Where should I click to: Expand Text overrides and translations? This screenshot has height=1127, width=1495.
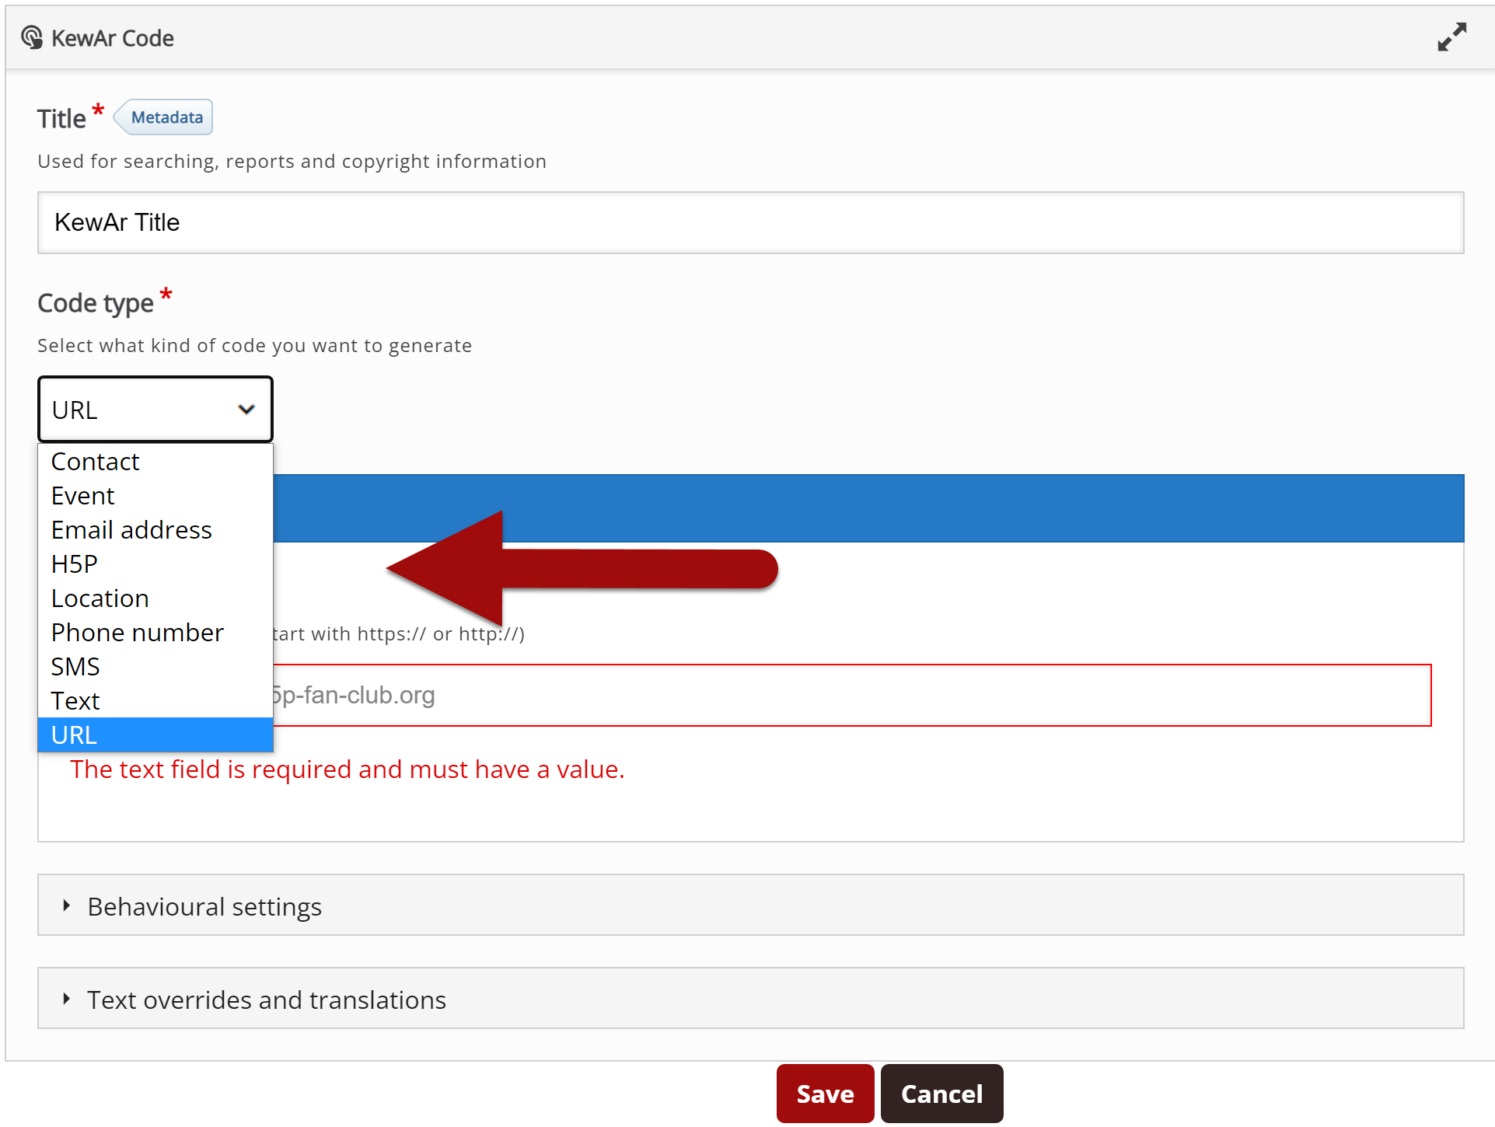tap(266, 1000)
